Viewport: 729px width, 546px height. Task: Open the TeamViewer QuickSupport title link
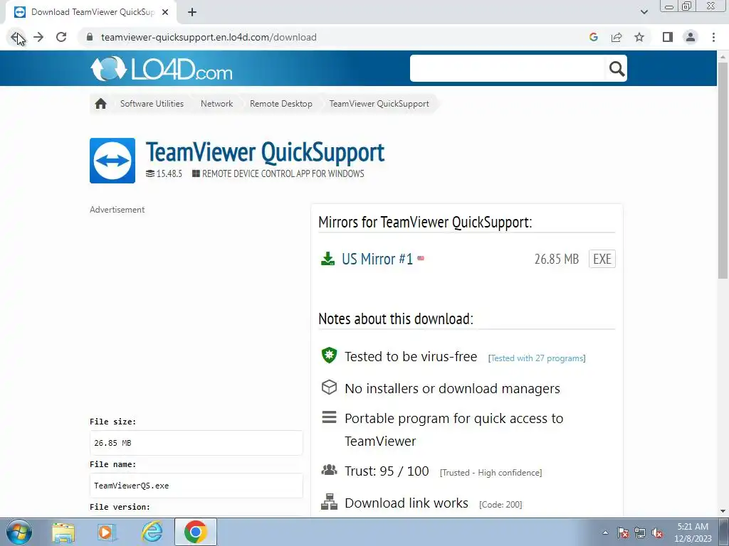tap(265, 152)
